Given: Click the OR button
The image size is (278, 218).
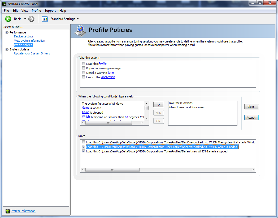Looking at the screenshot, I should tap(159, 121).
